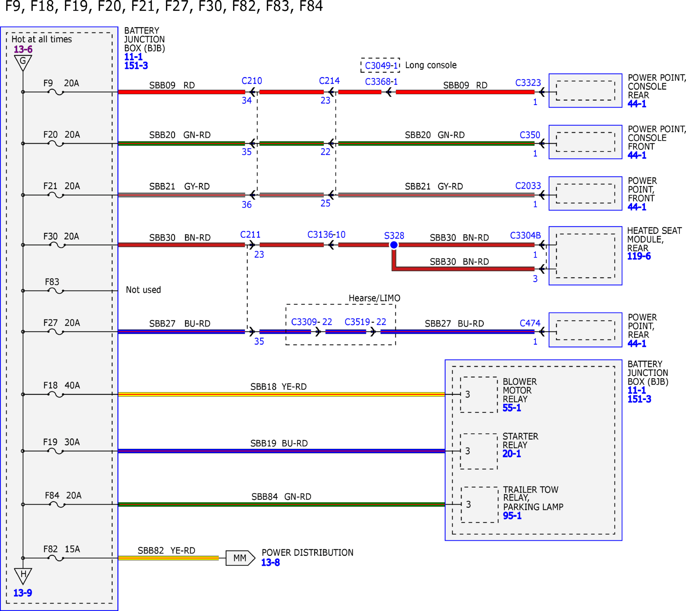Select Hearse/LIMO connector C3309-22

(x=312, y=322)
